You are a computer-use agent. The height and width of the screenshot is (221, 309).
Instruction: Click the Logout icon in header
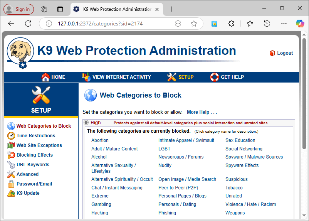pyautogui.click(x=272, y=53)
